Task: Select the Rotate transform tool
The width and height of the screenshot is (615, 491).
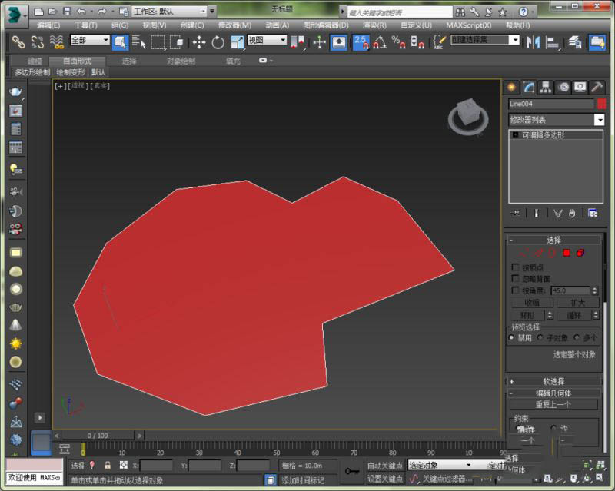Action: click(218, 42)
